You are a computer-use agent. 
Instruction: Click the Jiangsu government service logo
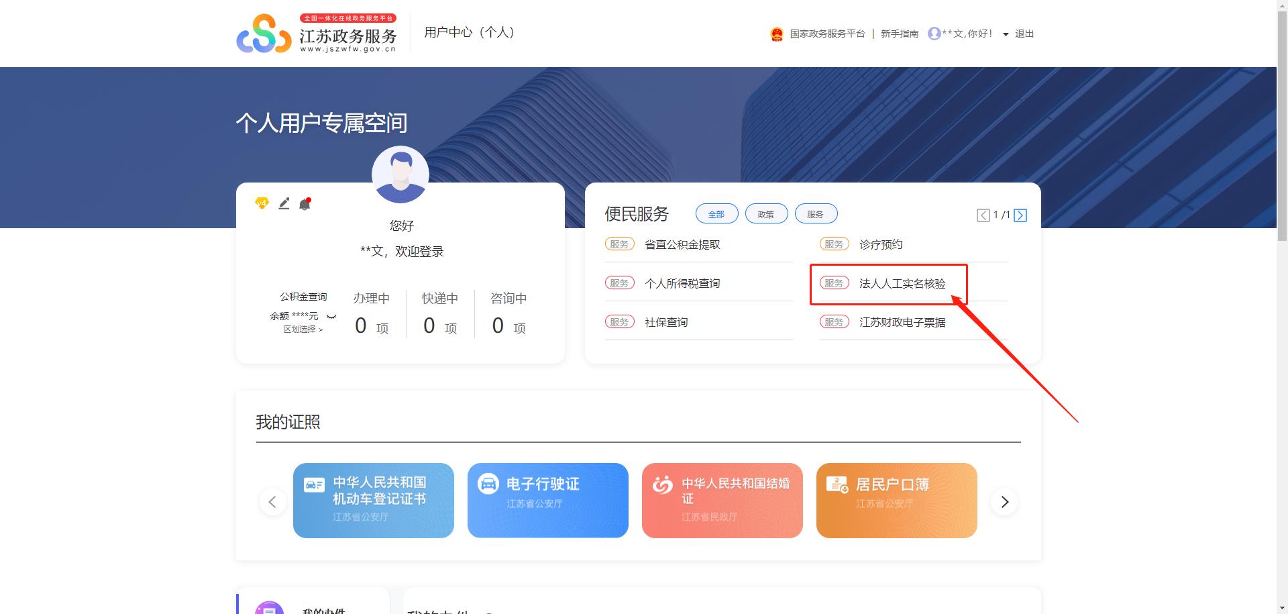click(317, 34)
